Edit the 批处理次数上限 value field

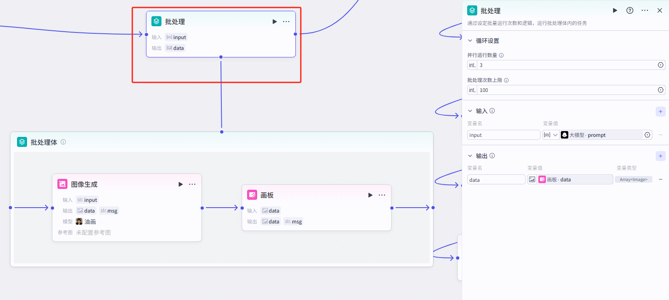(566, 90)
